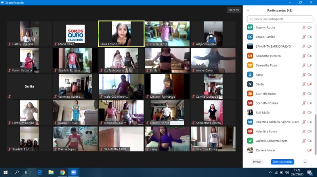Select wafer053@hotmail.com participant entry
The image size is (317, 177).
tap(271, 141)
